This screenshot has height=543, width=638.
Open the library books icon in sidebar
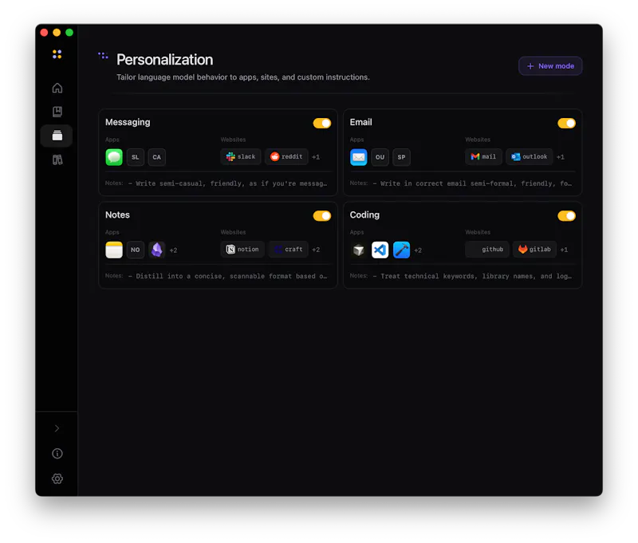click(57, 159)
